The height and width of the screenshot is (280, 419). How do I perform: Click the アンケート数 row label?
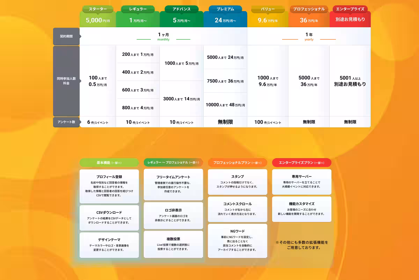pyautogui.click(x=66, y=122)
